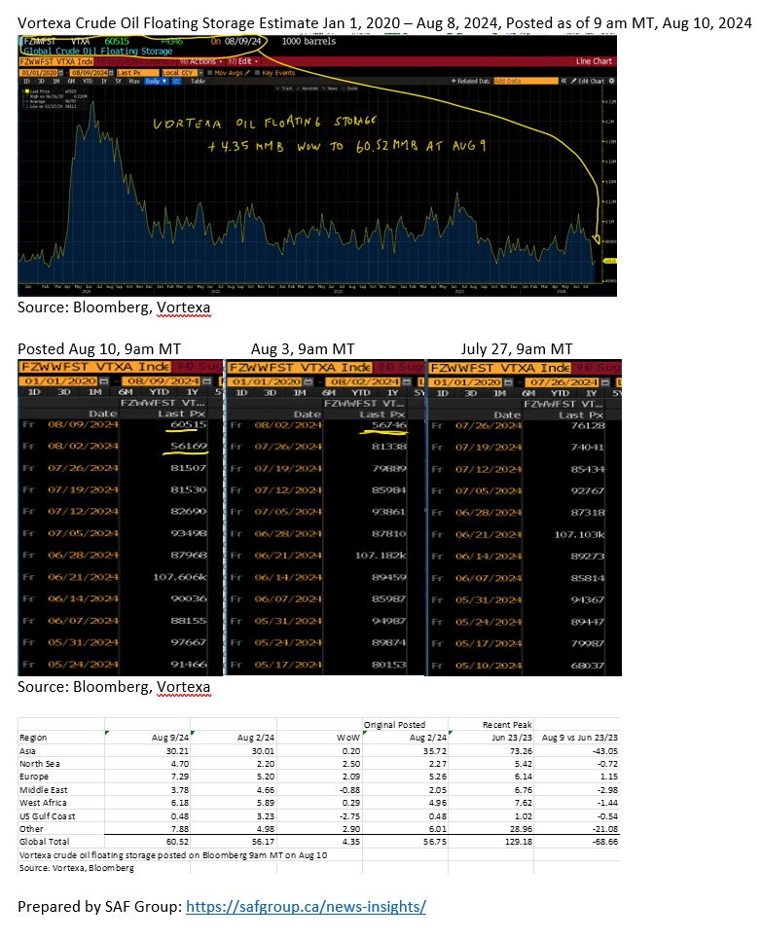The height and width of the screenshot is (940, 762).
Task: Open end date calendar icon in top chart
Action: 112,73
